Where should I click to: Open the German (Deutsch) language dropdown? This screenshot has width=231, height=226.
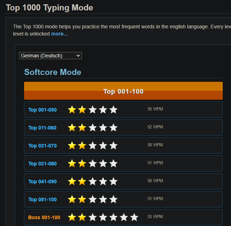pyautogui.click(x=50, y=56)
